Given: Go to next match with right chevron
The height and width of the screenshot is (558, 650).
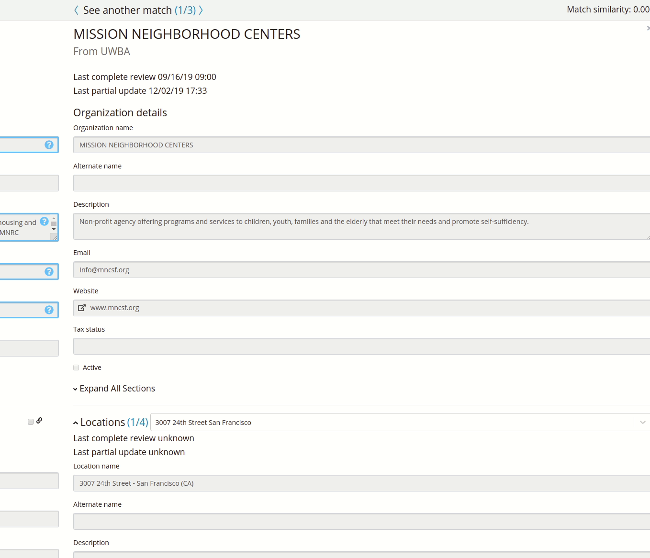Looking at the screenshot, I should [x=201, y=10].
